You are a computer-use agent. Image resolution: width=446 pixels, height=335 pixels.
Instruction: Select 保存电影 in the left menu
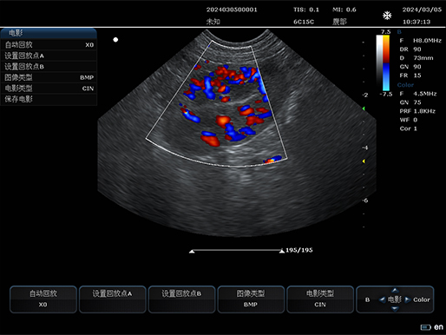49,99
